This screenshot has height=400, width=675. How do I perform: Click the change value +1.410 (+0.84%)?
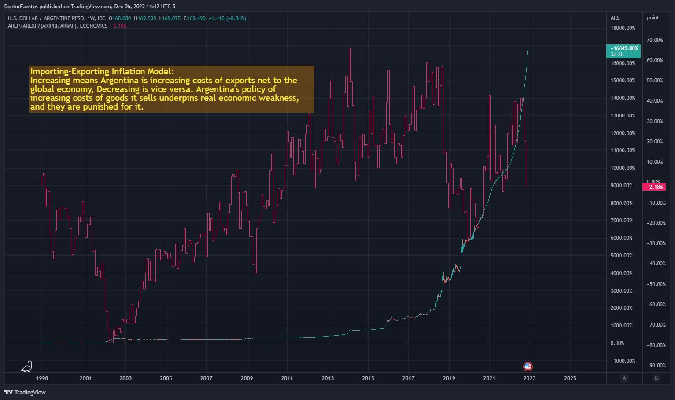point(227,18)
